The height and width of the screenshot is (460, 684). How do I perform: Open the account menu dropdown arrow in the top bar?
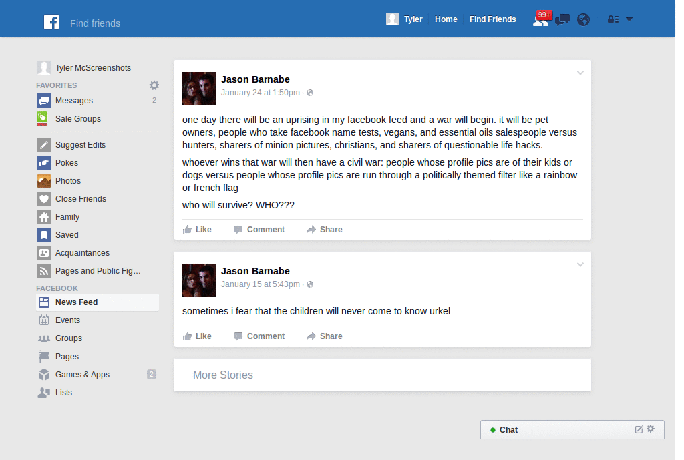629,19
